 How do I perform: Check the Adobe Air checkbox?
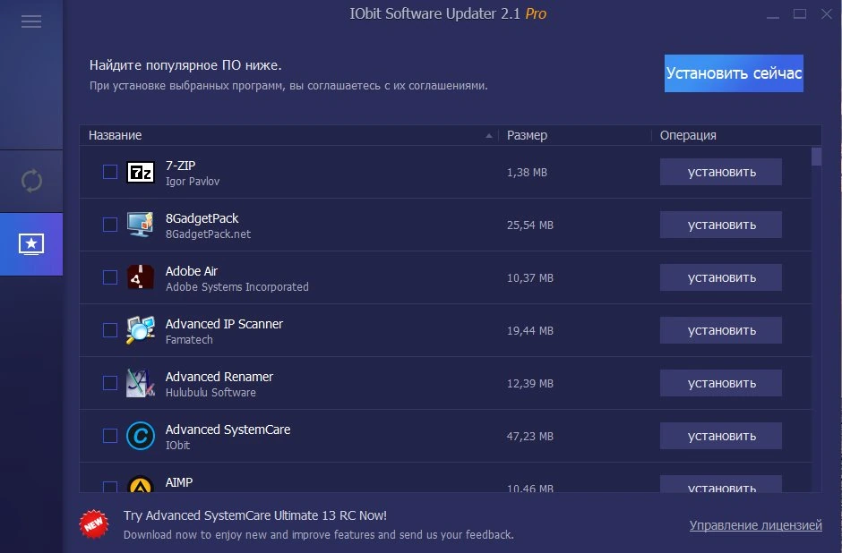(x=110, y=277)
